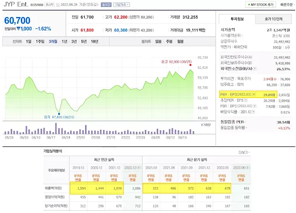Click the MY STOCK 추가 button
This screenshot has width=296, height=213.
[260, 5]
